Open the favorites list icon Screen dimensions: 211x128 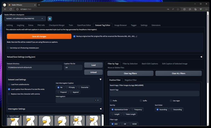[x=190, y=9]
